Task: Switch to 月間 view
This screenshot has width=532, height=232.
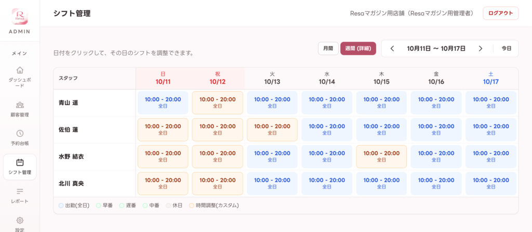Action: tap(328, 48)
